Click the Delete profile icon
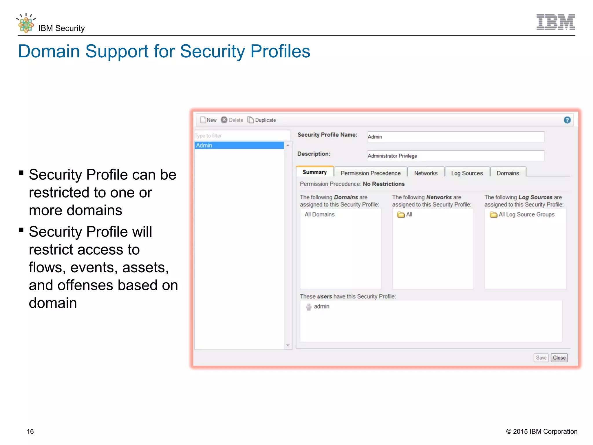 pyautogui.click(x=224, y=120)
